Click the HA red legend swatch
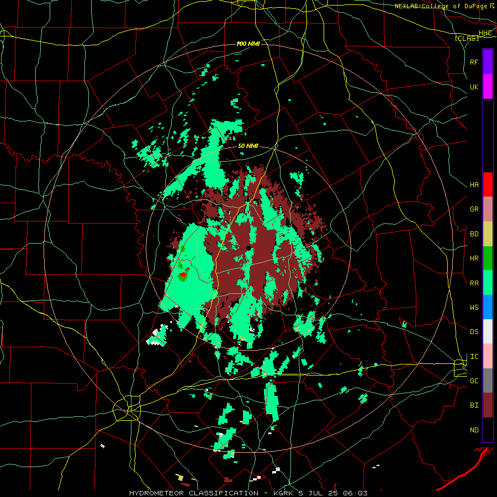 click(x=488, y=184)
